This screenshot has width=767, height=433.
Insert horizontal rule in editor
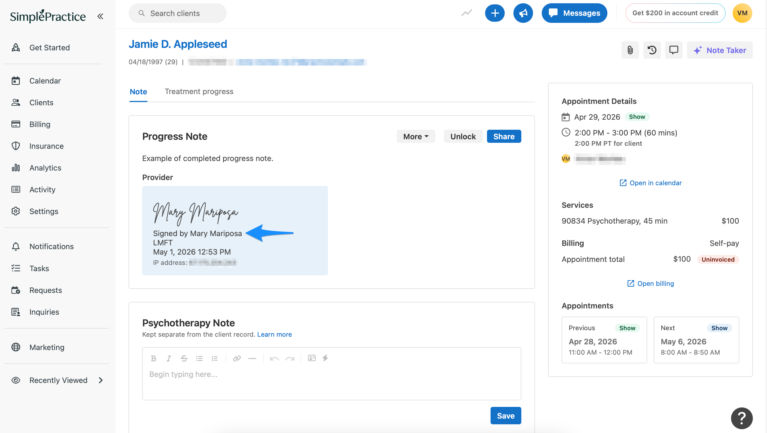tap(252, 358)
